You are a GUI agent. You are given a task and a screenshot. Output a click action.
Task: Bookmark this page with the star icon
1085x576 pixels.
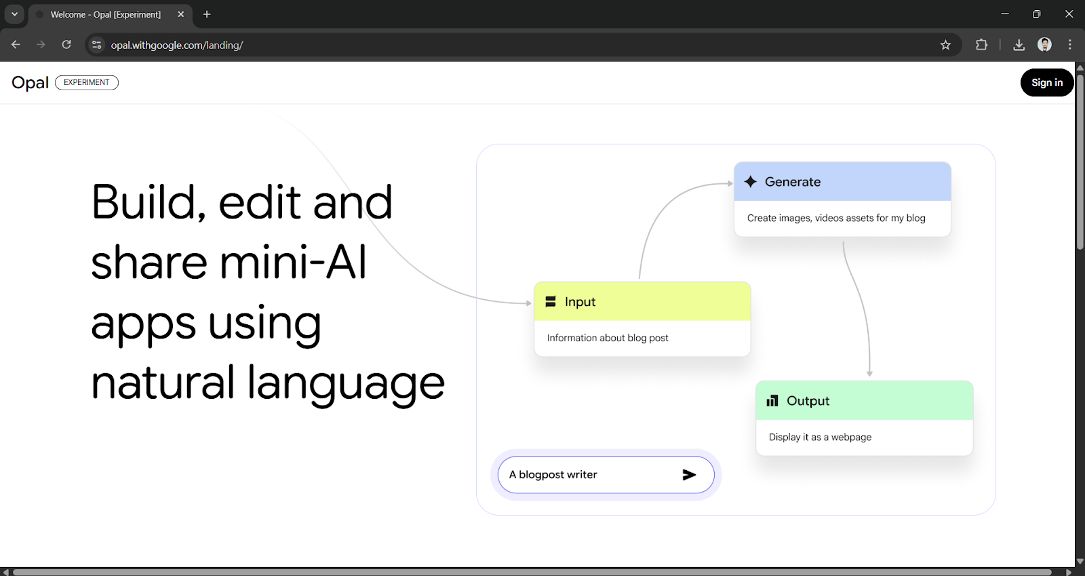click(x=945, y=45)
